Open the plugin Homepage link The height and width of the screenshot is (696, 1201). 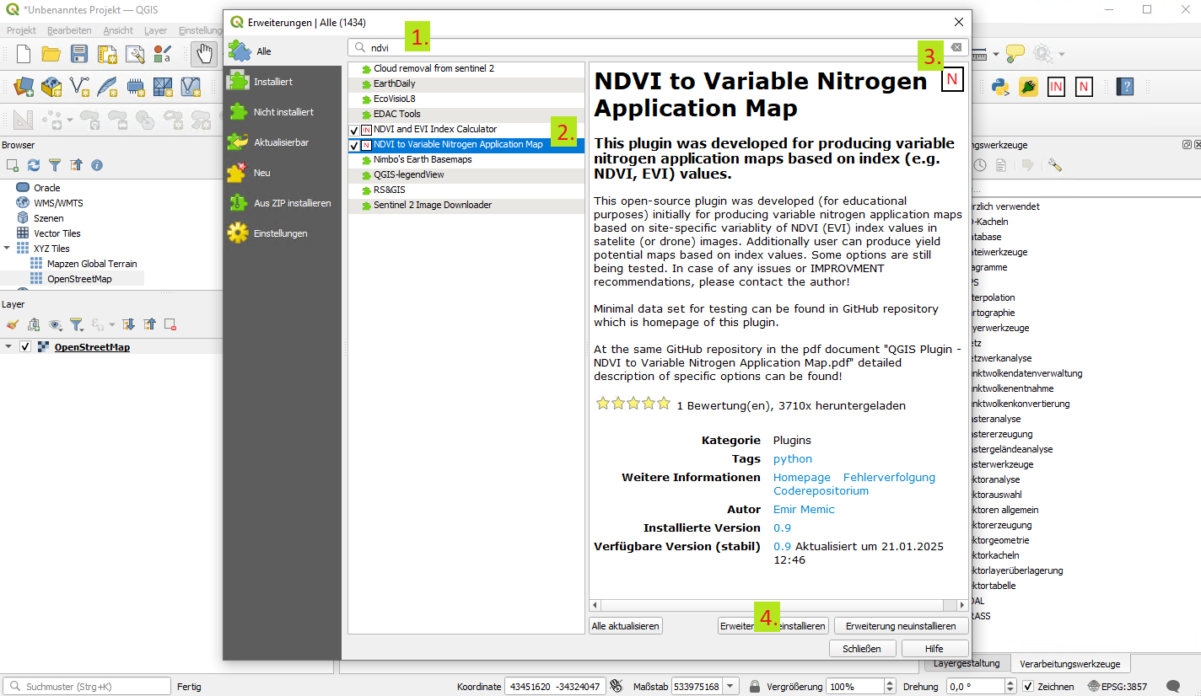point(802,477)
